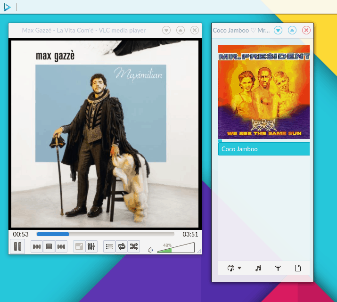Minimize the Coco Jamboo player window

278,30
